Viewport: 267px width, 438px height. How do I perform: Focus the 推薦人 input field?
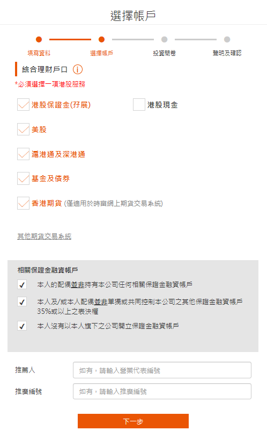coord(162,370)
